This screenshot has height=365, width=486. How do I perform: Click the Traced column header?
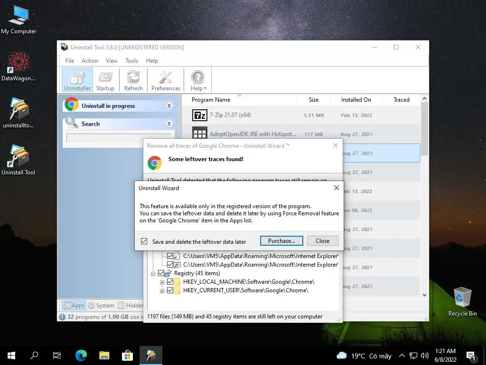point(402,100)
